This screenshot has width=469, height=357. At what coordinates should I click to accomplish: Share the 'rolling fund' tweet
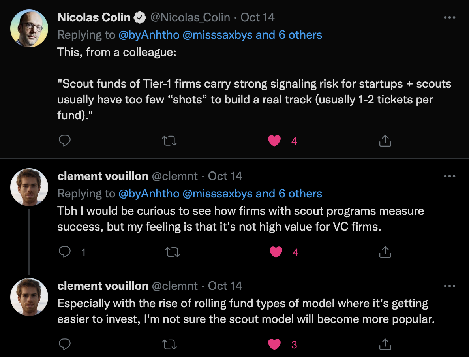385,345
